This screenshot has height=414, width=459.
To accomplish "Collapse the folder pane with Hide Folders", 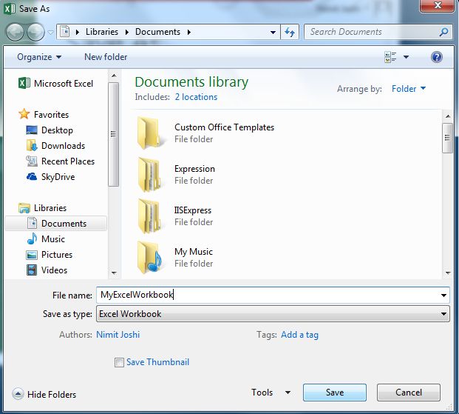I will (44, 394).
